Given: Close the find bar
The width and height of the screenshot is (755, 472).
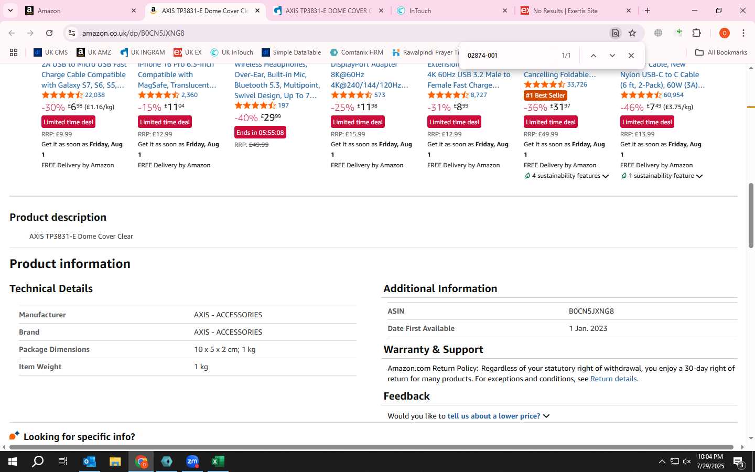Looking at the screenshot, I should pyautogui.click(x=631, y=56).
